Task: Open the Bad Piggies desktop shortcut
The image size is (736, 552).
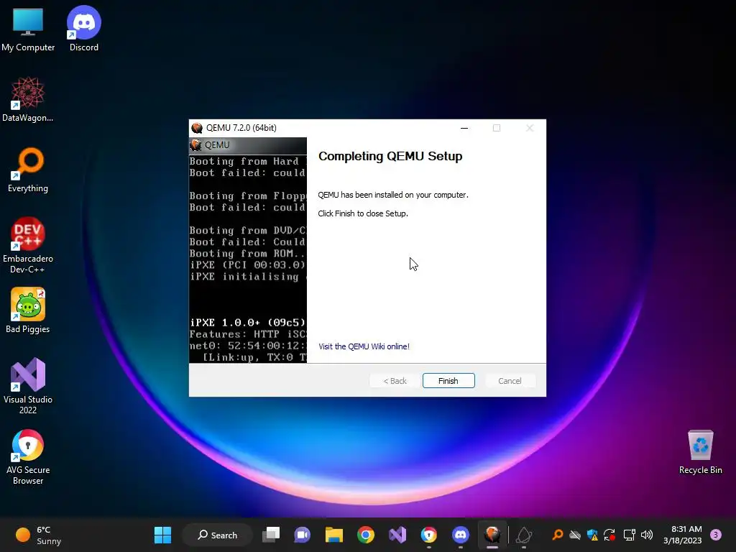Action: click(x=28, y=310)
